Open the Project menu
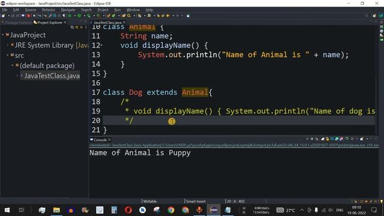384x216 pixels. (103, 10)
